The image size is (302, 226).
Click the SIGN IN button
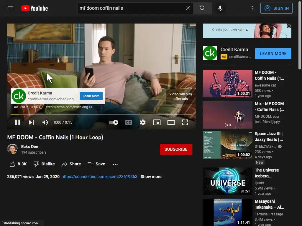coord(276,8)
